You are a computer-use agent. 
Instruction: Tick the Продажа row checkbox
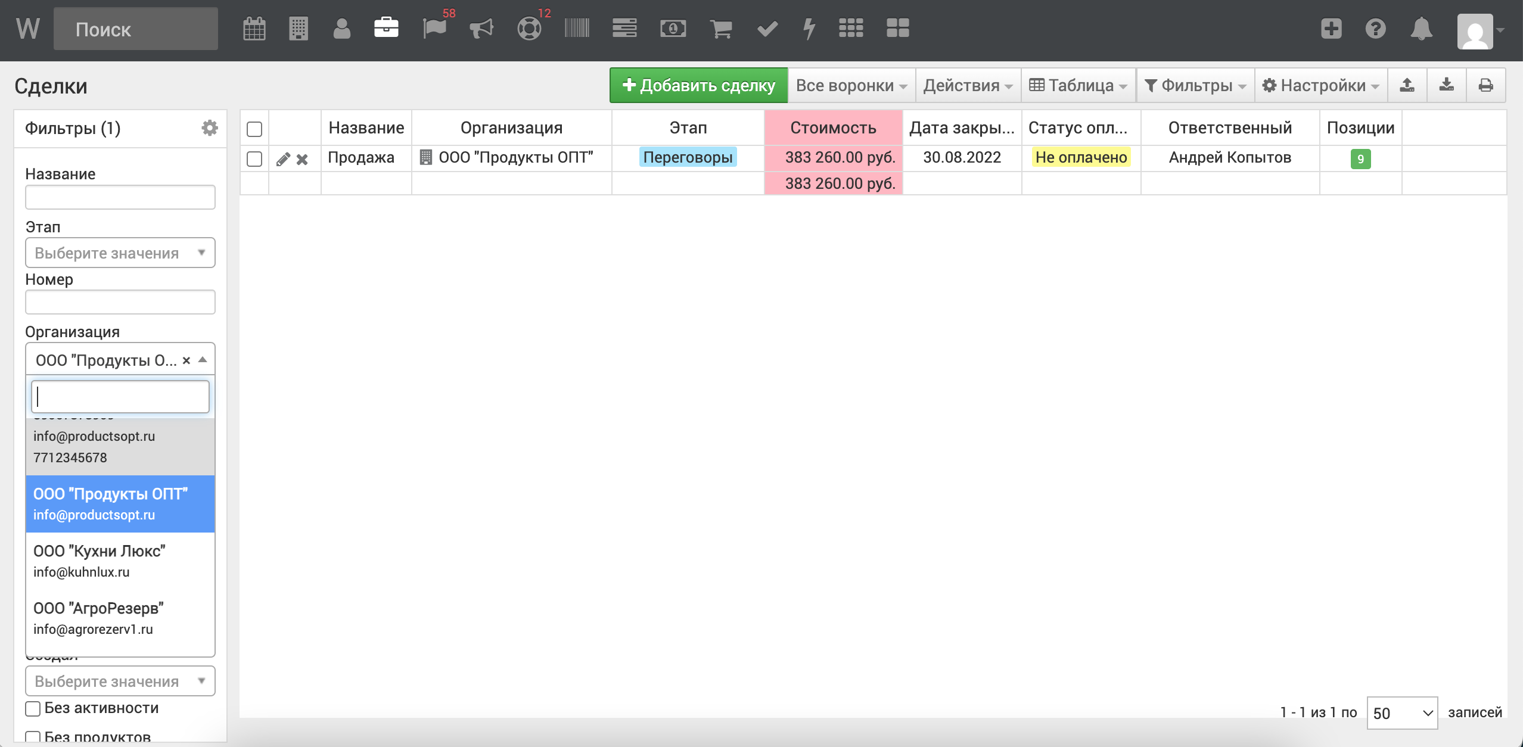tap(254, 159)
